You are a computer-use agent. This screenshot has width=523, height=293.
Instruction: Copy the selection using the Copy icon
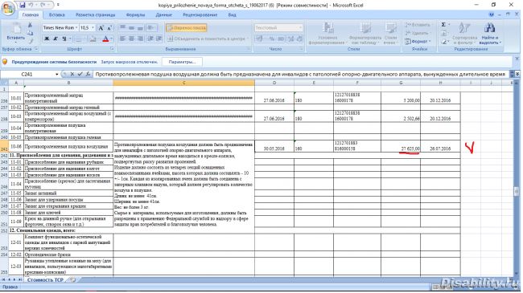click(x=30, y=33)
